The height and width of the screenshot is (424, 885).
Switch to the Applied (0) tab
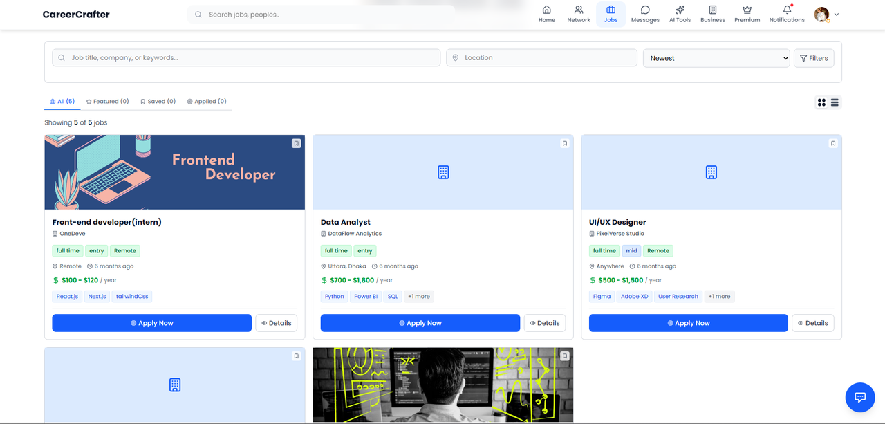pos(207,101)
